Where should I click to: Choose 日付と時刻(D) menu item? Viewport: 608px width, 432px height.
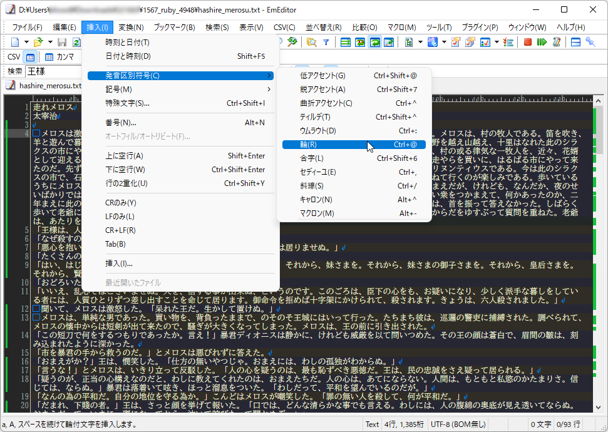(181, 56)
